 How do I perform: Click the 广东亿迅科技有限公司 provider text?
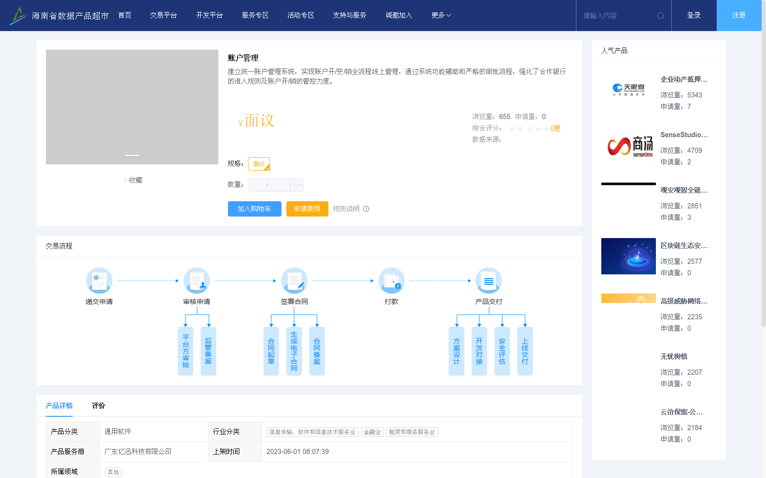[138, 452]
